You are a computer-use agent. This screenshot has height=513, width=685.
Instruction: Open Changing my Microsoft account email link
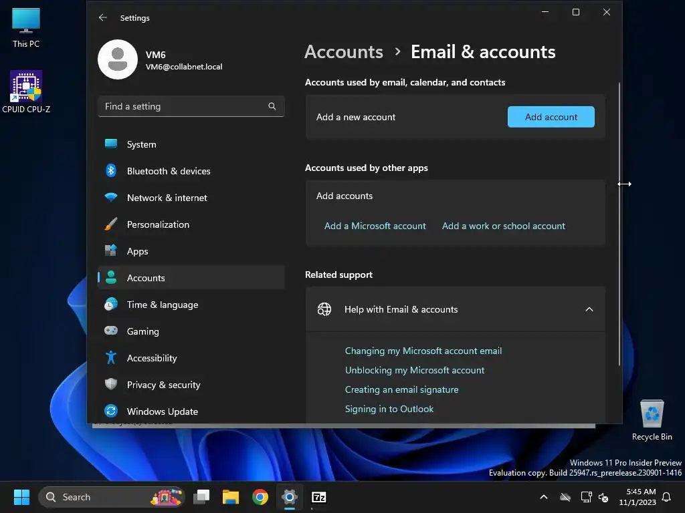click(x=423, y=351)
